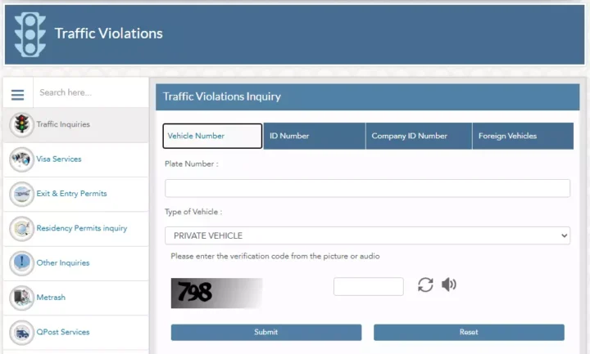
Task: Open the Other Inquiries link
Action: click(63, 262)
